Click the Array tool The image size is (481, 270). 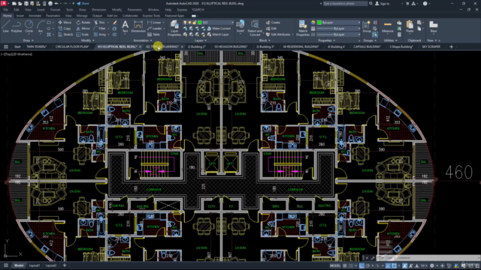[100, 34]
